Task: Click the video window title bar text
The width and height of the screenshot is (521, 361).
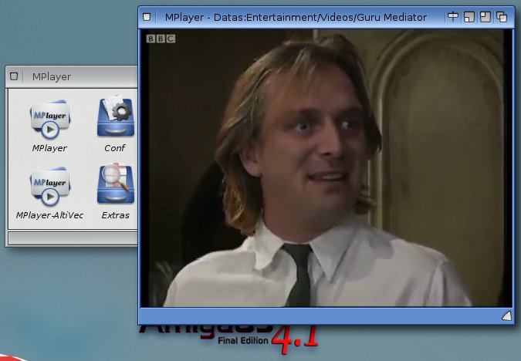Action: [295, 17]
